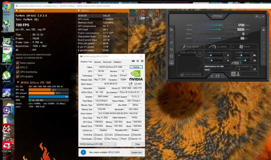Launch µTorrent from the desktop

(7, 77)
